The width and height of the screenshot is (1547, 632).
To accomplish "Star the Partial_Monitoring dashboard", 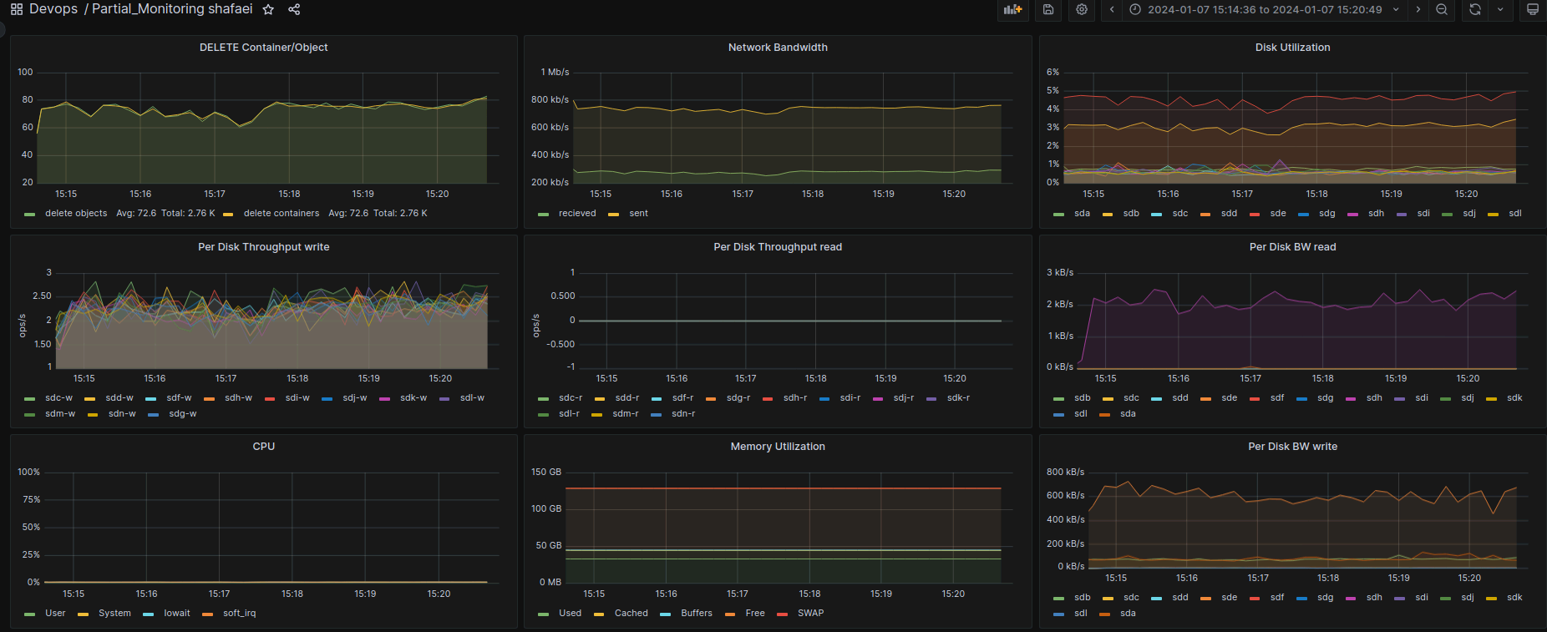I will point(268,9).
